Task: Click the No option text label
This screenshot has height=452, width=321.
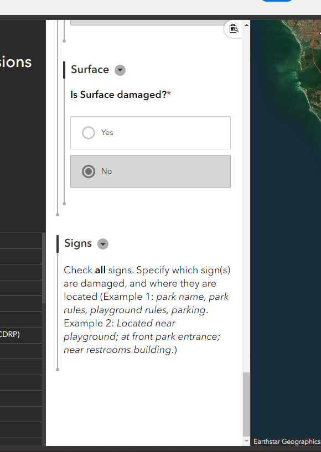Action: point(106,172)
